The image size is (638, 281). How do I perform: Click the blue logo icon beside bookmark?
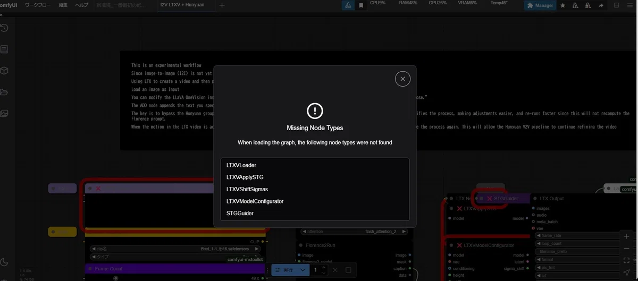348,5
